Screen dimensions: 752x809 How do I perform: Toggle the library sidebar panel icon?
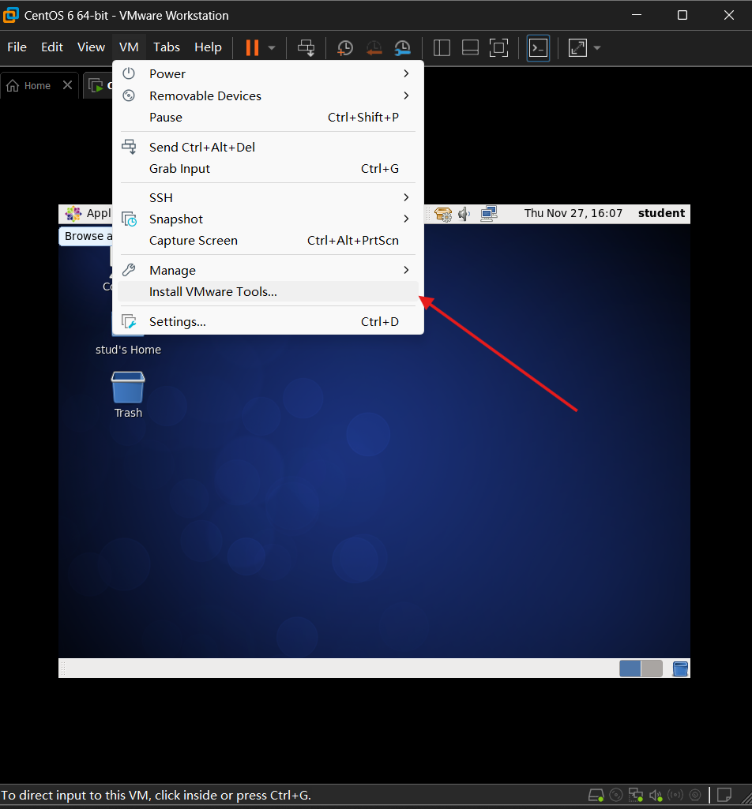tap(442, 48)
